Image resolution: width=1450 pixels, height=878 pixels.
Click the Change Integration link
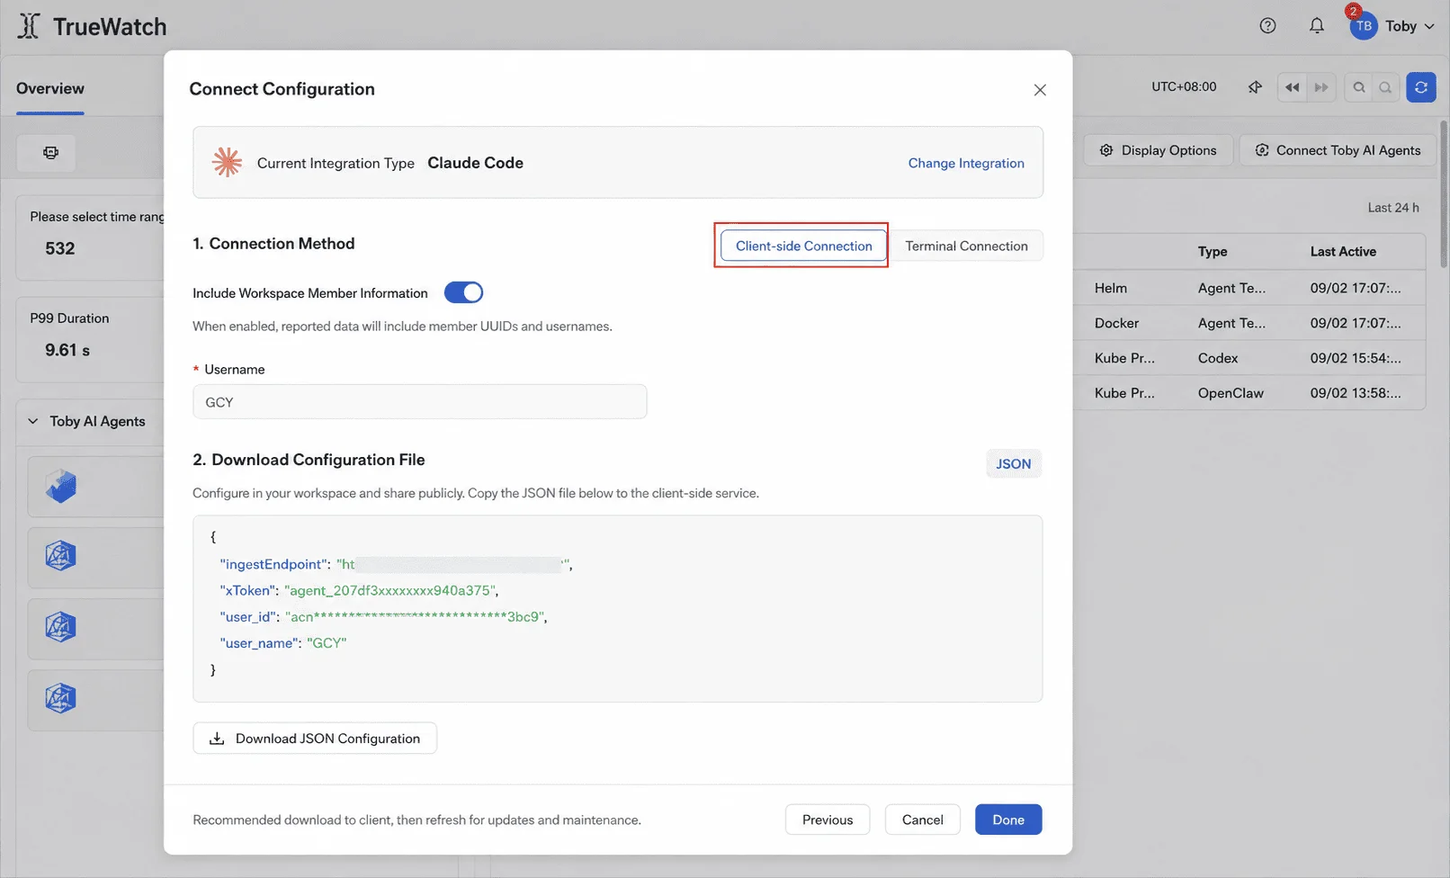point(966,163)
